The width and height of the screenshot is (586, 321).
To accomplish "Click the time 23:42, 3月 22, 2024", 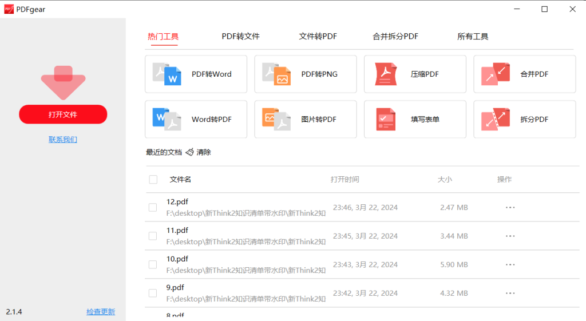I will [x=365, y=294].
